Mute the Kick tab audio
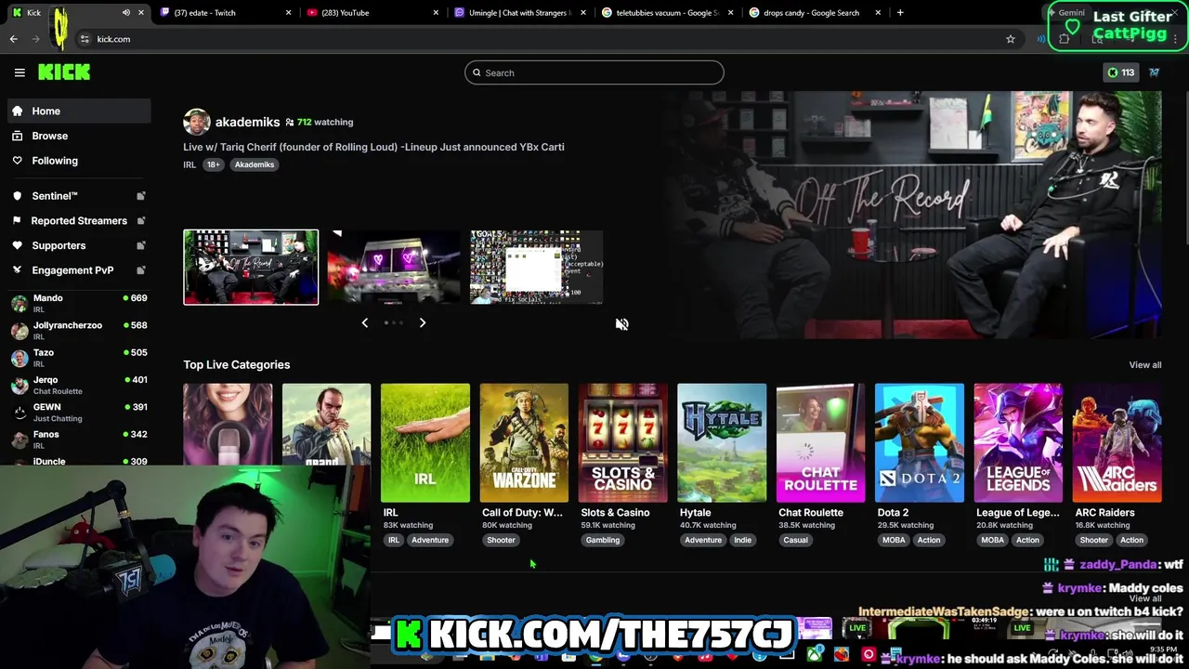This screenshot has height=669, width=1189. tap(125, 13)
